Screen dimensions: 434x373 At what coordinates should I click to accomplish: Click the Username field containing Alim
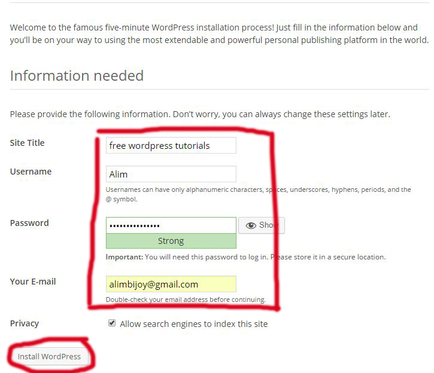(x=171, y=174)
